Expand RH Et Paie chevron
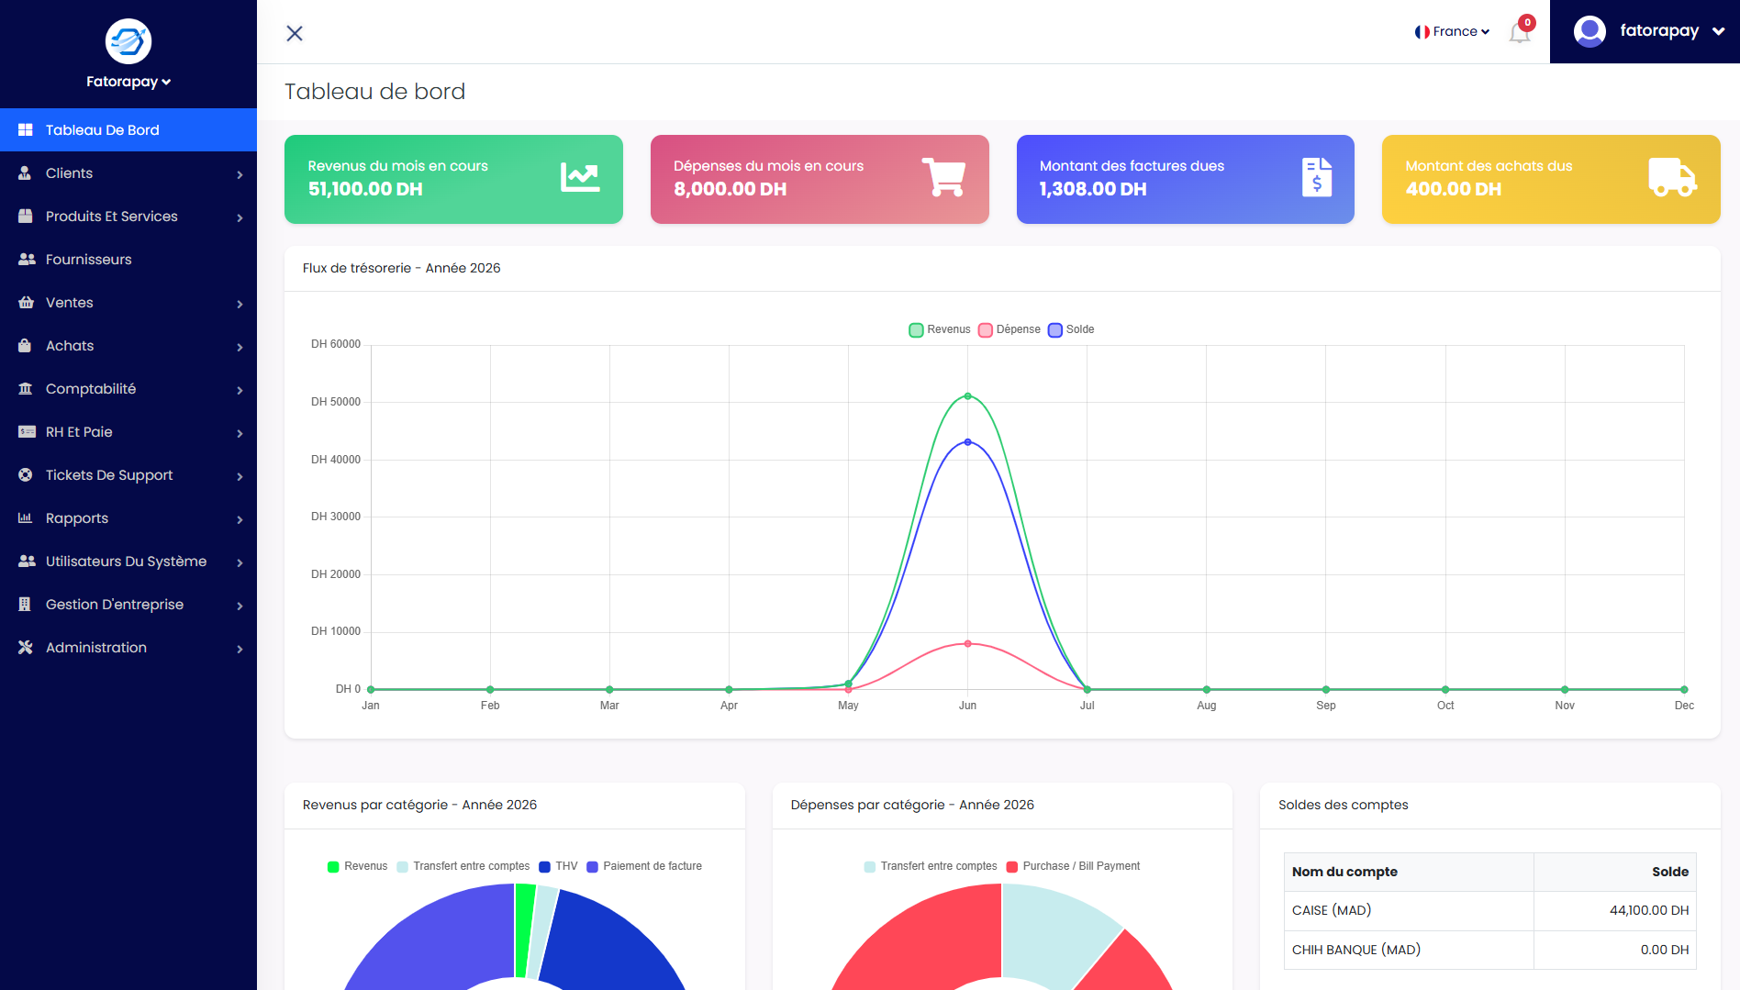The width and height of the screenshot is (1740, 990). (240, 433)
